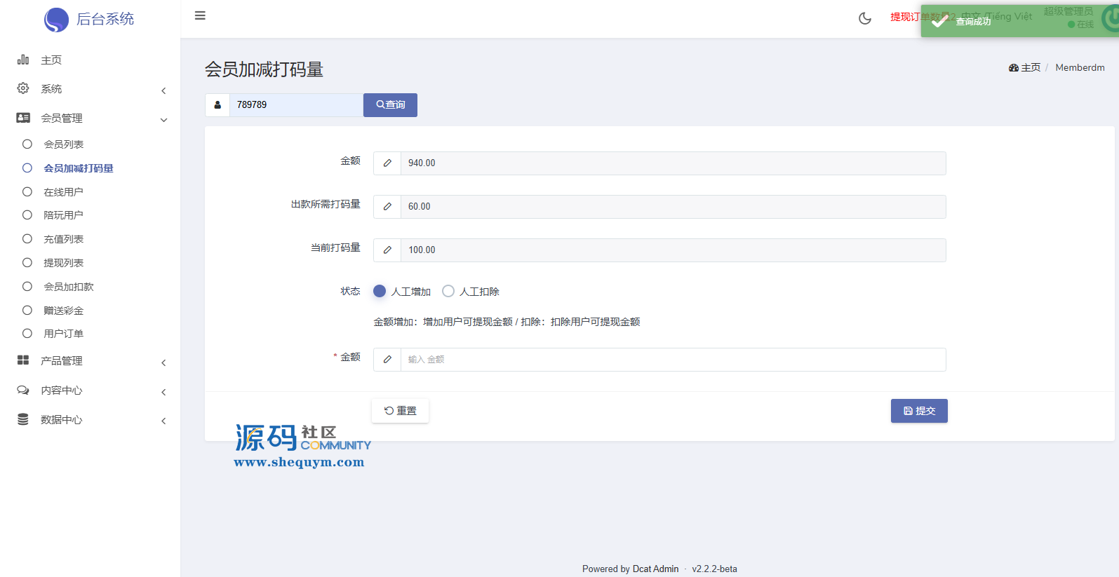Collapse the 会员管理 menu arrow
The image size is (1119, 577).
pyautogui.click(x=163, y=120)
